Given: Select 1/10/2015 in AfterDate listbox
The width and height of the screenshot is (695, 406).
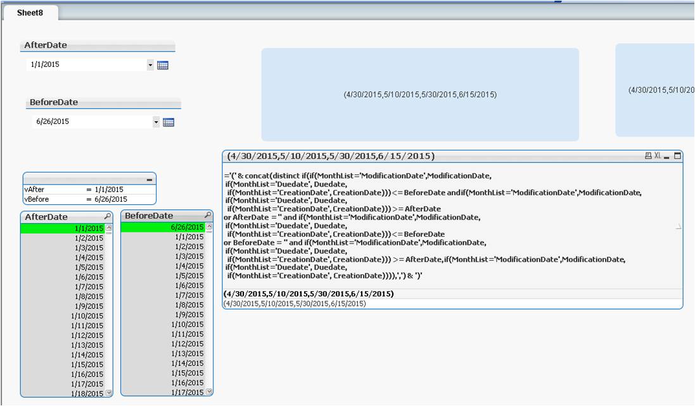Looking at the screenshot, I should click(x=63, y=316).
